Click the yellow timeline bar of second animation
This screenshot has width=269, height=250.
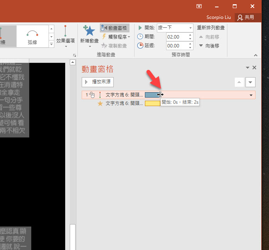(152, 103)
